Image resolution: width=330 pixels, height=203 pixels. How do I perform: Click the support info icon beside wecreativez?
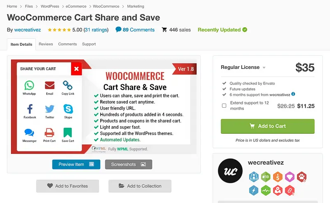[x=293, y=94]
